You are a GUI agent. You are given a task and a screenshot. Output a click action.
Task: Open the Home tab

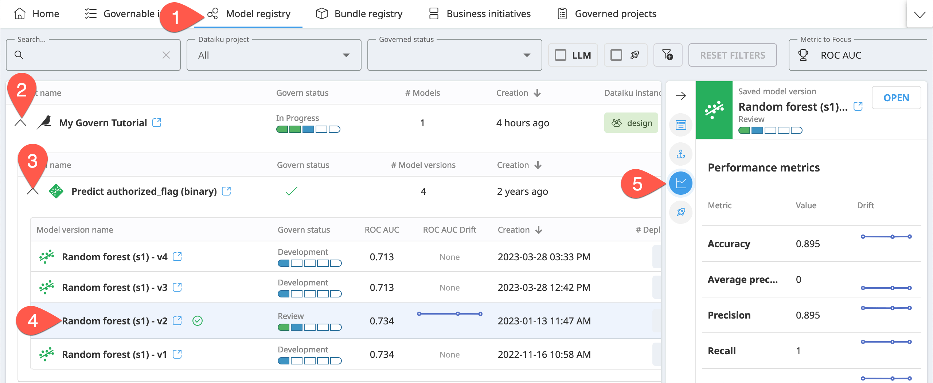(36, 14)
